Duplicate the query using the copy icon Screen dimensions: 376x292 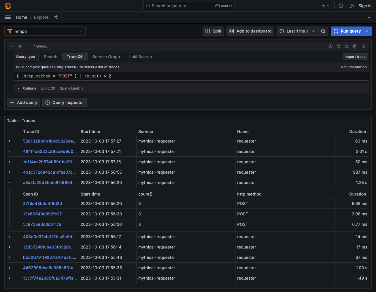click(338, 46)
